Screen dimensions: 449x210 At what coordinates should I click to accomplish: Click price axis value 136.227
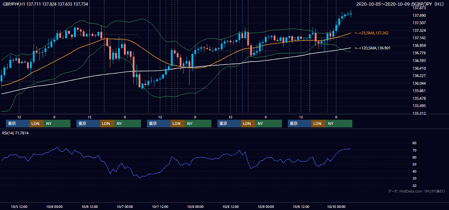tap(419, 76)
